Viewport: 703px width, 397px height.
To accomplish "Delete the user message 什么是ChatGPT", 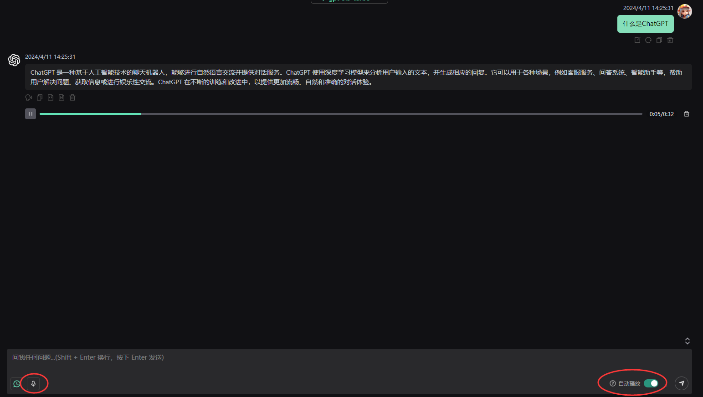I will (670, 40).
